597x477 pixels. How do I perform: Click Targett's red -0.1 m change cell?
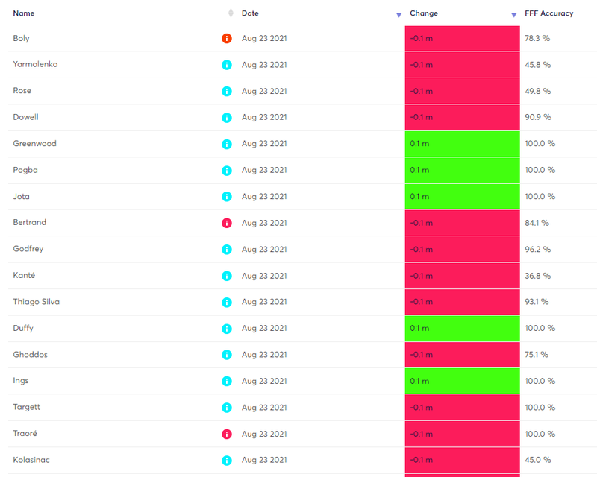[x=462, y=408]
